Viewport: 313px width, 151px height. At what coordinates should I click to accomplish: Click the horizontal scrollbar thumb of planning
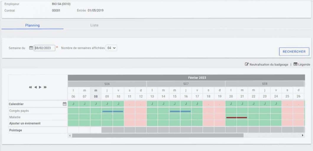point(158,135)
